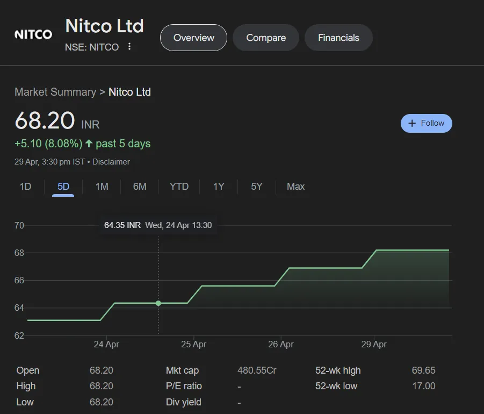The width and height of the screenshot is (484, 414).
Task: Click the plus Follow button
Action: coord(427,123)
